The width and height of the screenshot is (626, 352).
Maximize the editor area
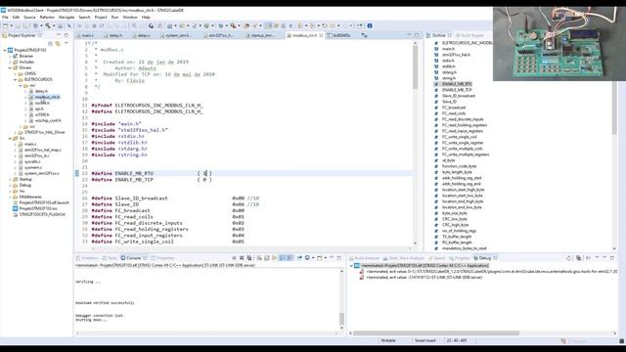click(x=417, y=35)
